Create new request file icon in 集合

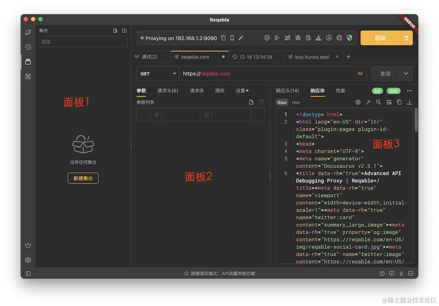[115, 30]
